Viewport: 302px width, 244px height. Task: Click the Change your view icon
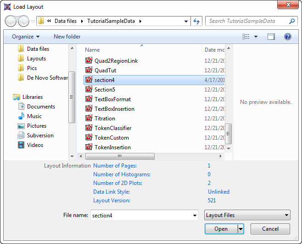[246, 37]
